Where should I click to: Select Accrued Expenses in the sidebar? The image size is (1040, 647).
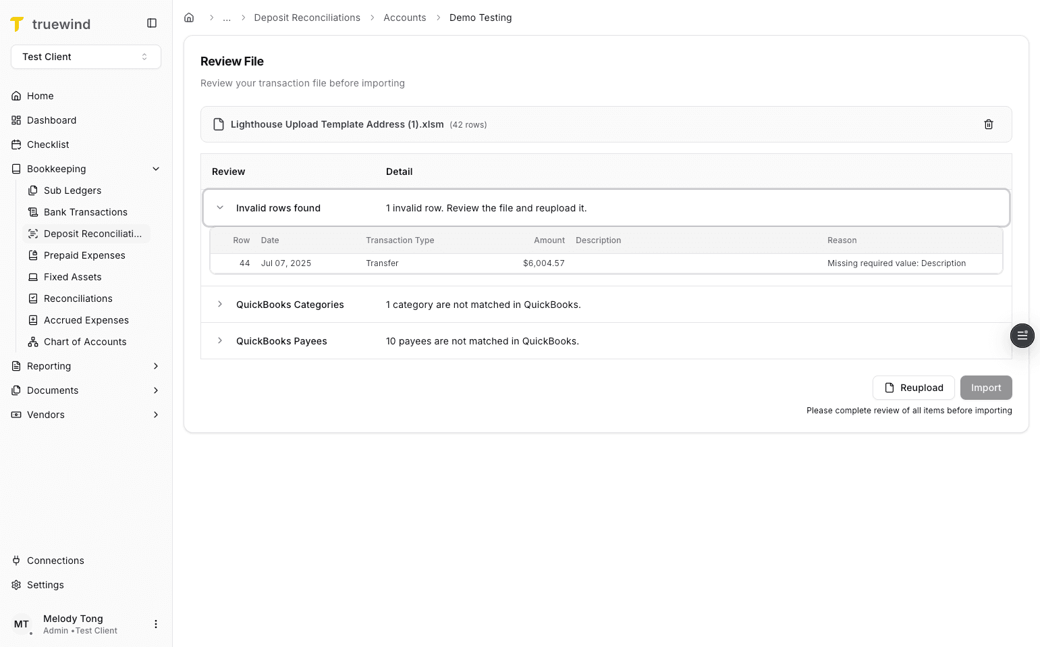click(86, 320)
